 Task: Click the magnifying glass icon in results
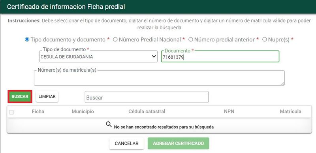tap(109, 125)
